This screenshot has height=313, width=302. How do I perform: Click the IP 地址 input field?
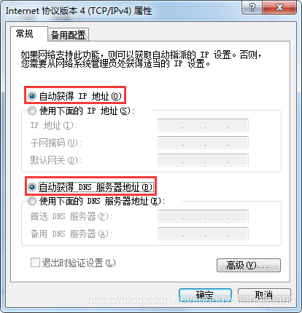point(203,125)
